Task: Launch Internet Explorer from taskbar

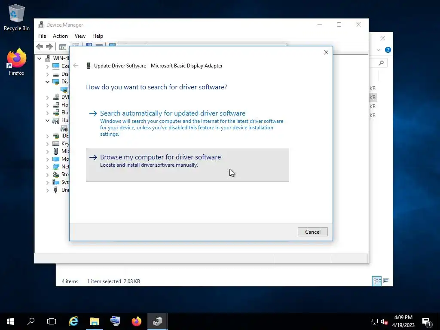Action: coord(73,321)
